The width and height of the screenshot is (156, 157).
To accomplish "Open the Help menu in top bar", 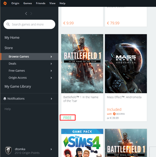I will [62, 3].
